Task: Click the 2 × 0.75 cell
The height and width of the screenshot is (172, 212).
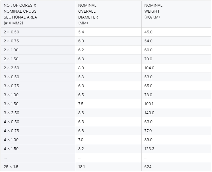Action: (12, 41)
